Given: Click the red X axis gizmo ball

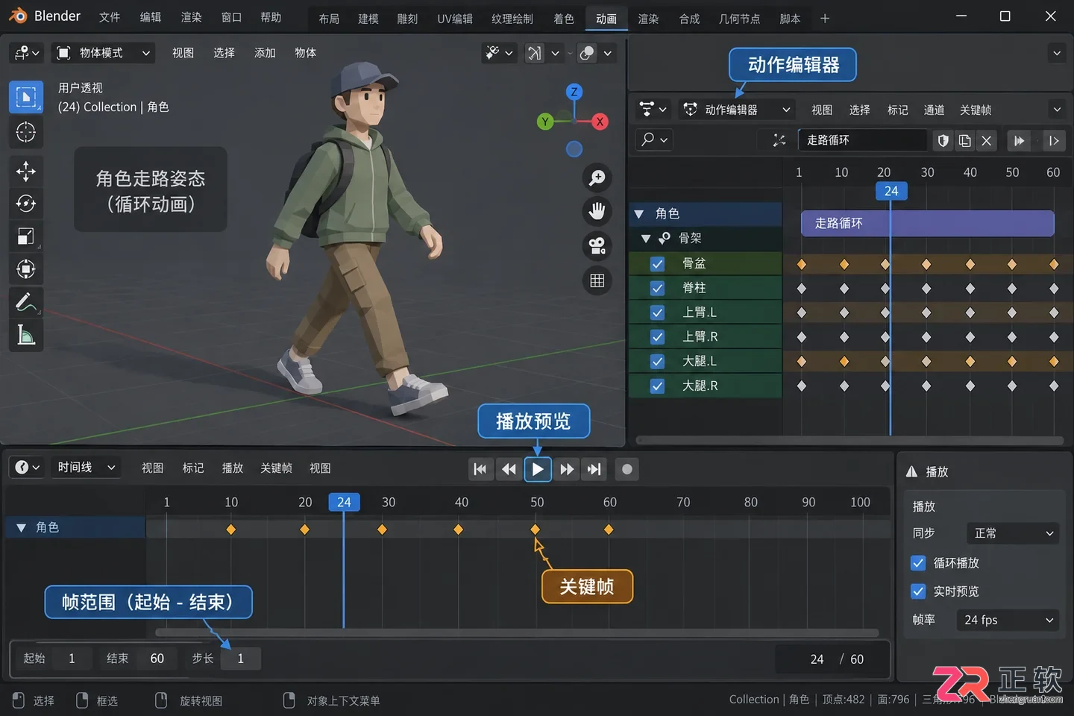Looking at the screenshot, I should (600, 122).
